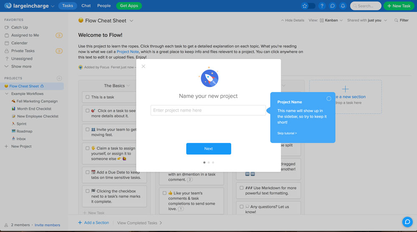Click the comment count on @mention task
Screen dimensions: 417x232
(190, 180)
